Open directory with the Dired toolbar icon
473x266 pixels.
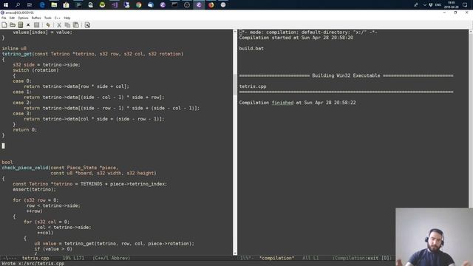[20, 25]
